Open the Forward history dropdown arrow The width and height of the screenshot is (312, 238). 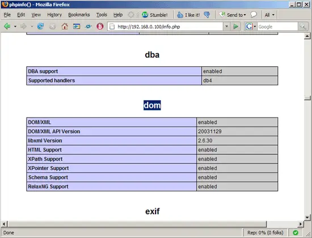click(32, 27)
